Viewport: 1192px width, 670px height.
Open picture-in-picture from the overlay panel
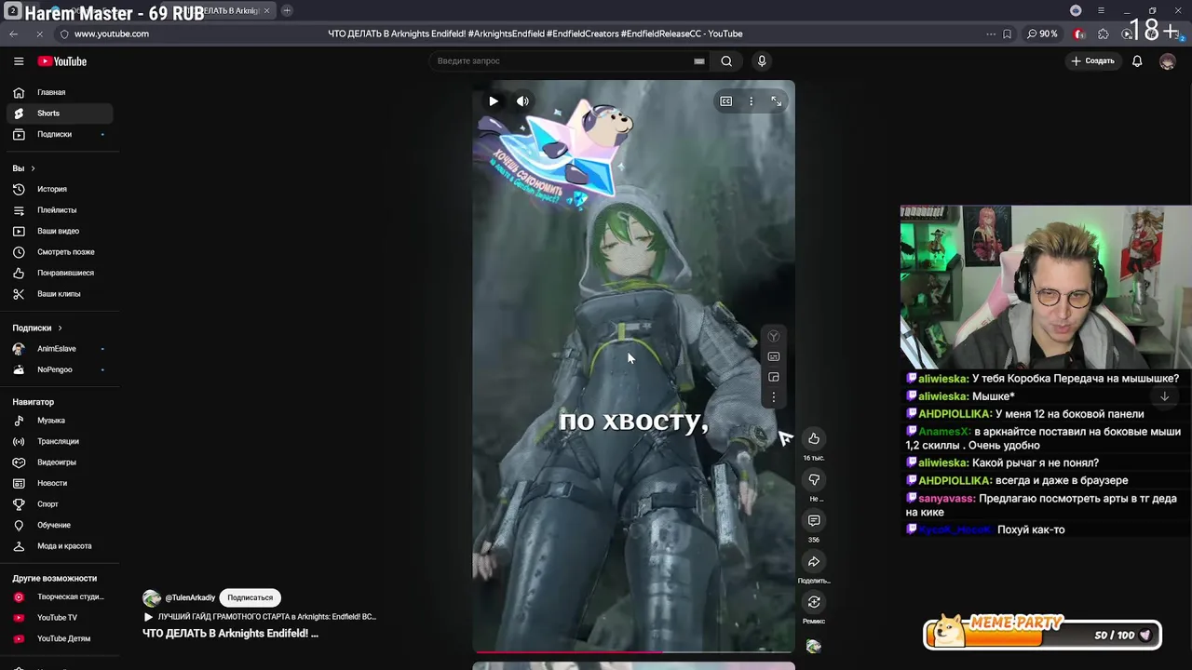coord(773,377)
